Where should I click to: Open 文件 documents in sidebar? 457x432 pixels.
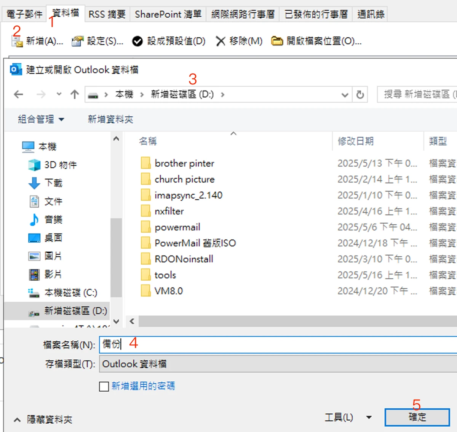pyautogui.click(x=46, y=201)
